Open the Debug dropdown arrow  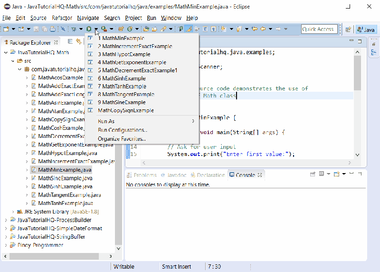(x=81, y=29)
